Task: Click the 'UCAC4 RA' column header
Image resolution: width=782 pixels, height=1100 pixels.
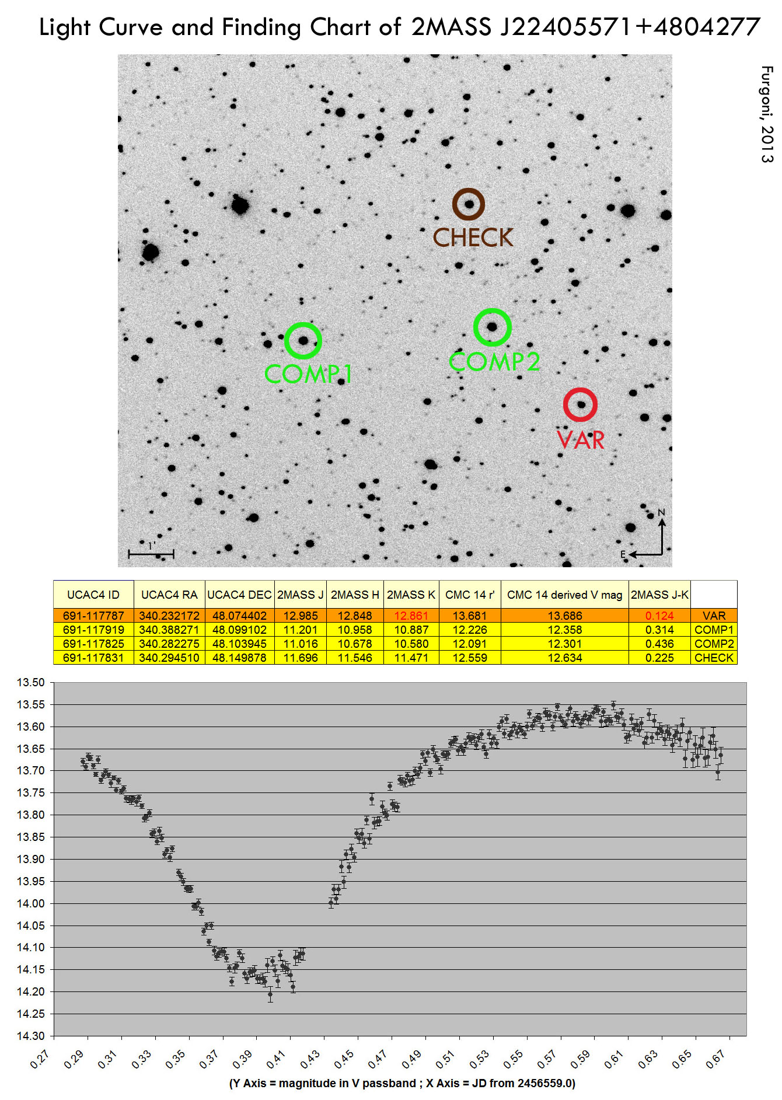Action: point(169,595)
